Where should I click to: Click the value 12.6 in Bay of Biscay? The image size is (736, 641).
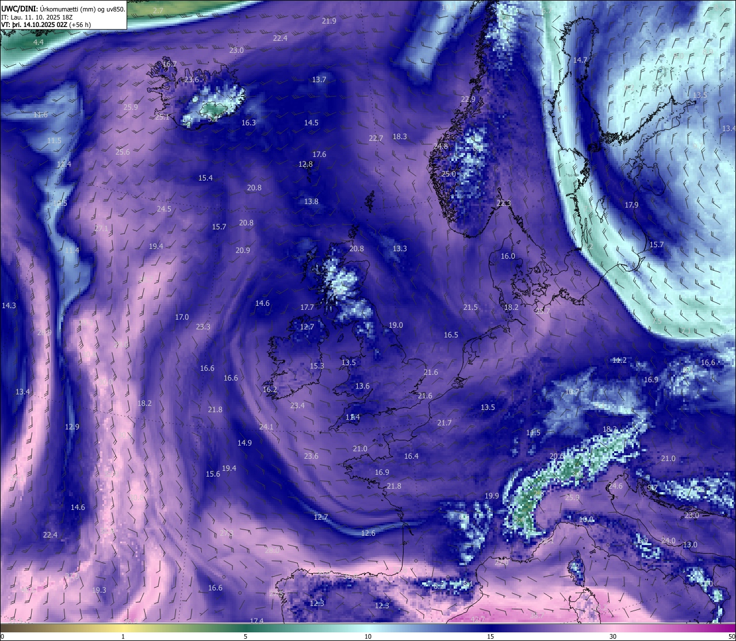[x=368, y=533]
